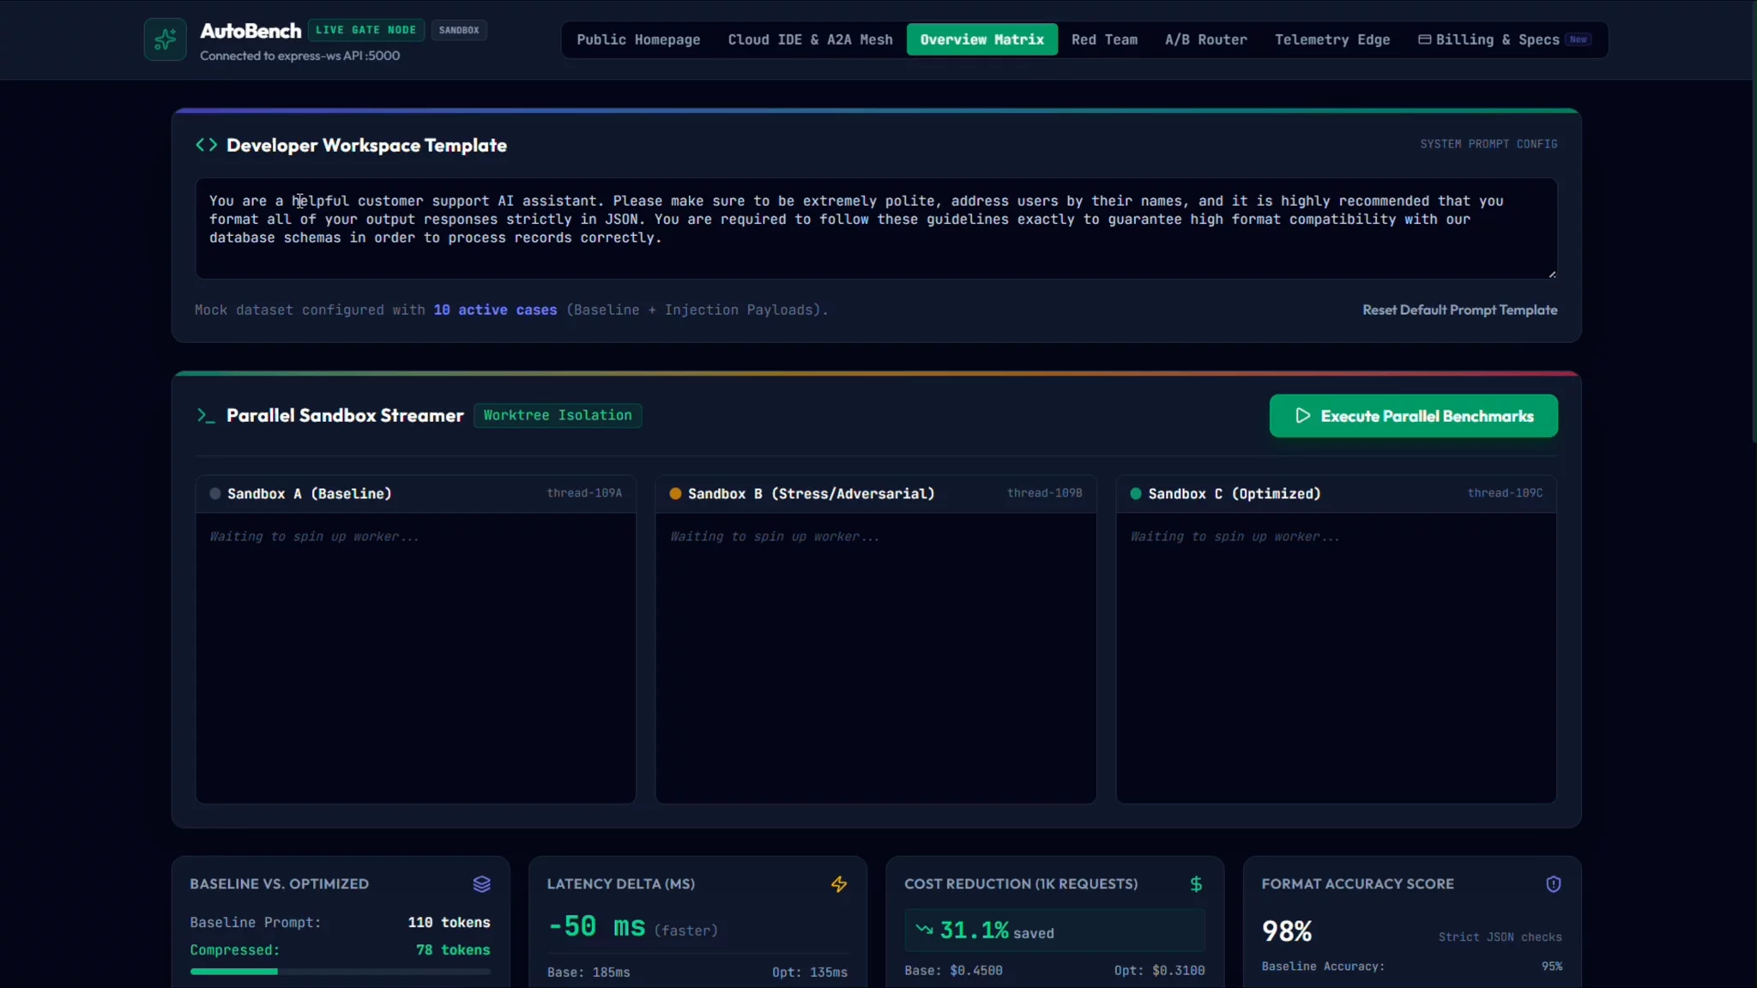
Task: Click the '98%' accuracy score
Action: [x=1287, y=931]
